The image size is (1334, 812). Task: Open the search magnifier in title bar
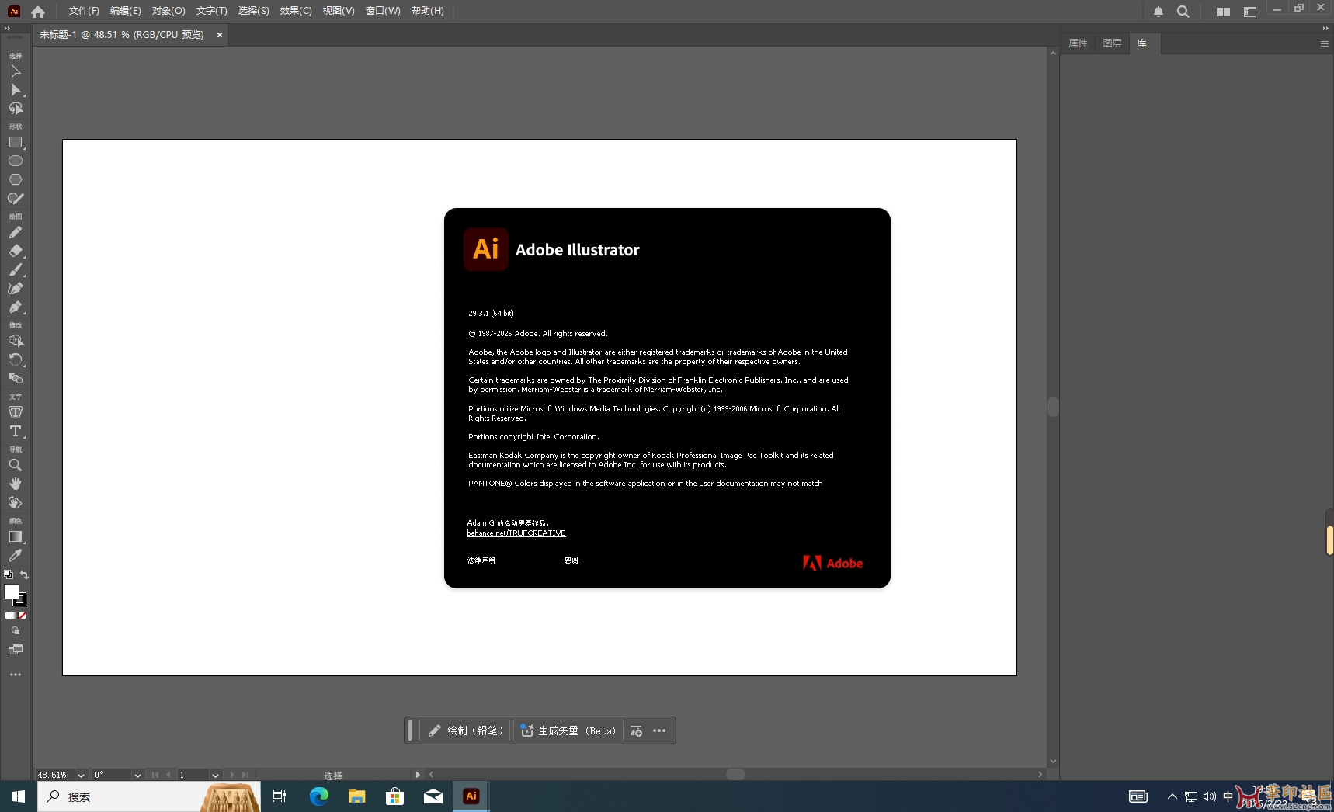tap(1183, 12)
